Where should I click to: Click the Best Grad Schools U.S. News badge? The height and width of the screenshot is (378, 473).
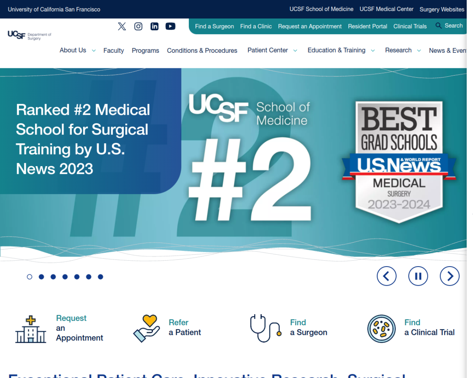[399, 162]
